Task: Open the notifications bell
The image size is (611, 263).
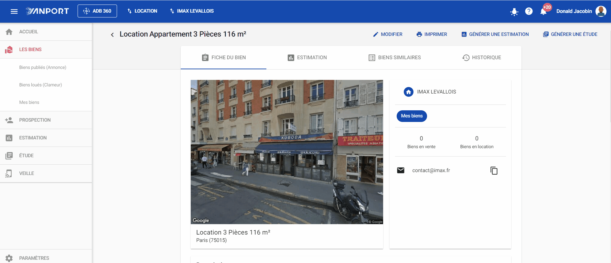Action: coord(543,12)
